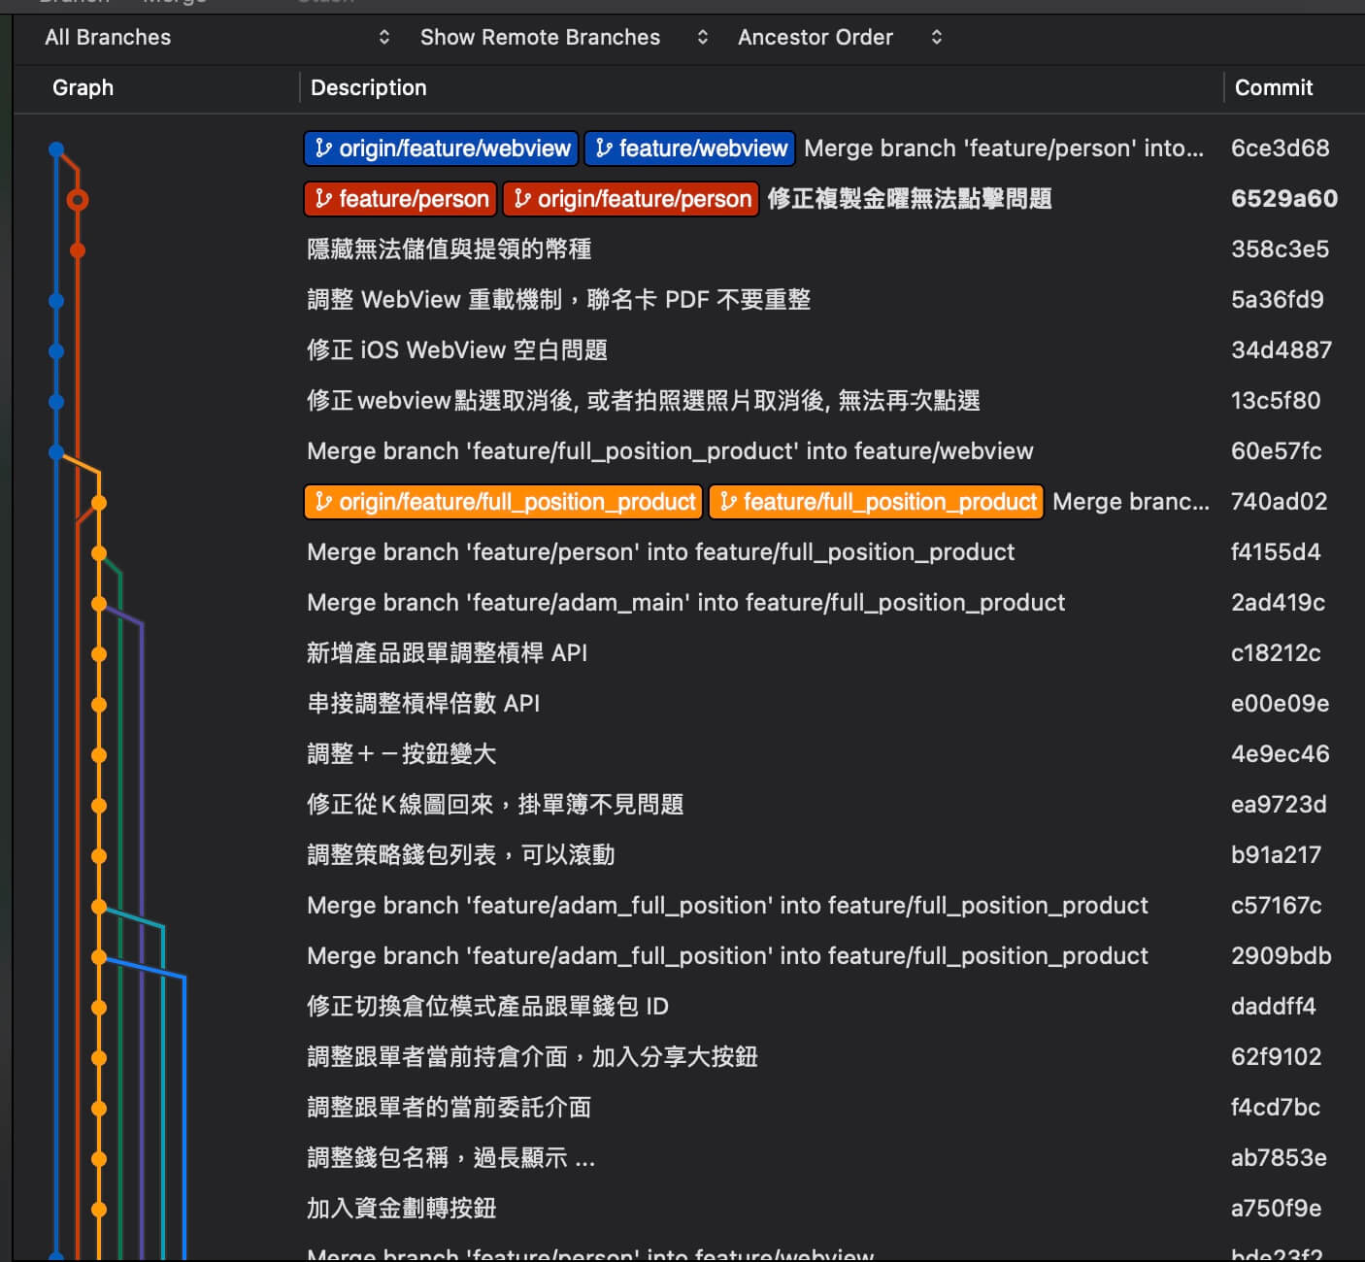Change the Ancestor Order sorting dropdown
Image resolution: width=1365 pixels, height=1262 pixels.
[839, 38]
